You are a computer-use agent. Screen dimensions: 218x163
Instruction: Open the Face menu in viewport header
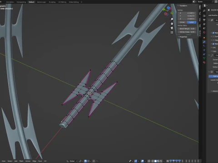coord(40,161)
